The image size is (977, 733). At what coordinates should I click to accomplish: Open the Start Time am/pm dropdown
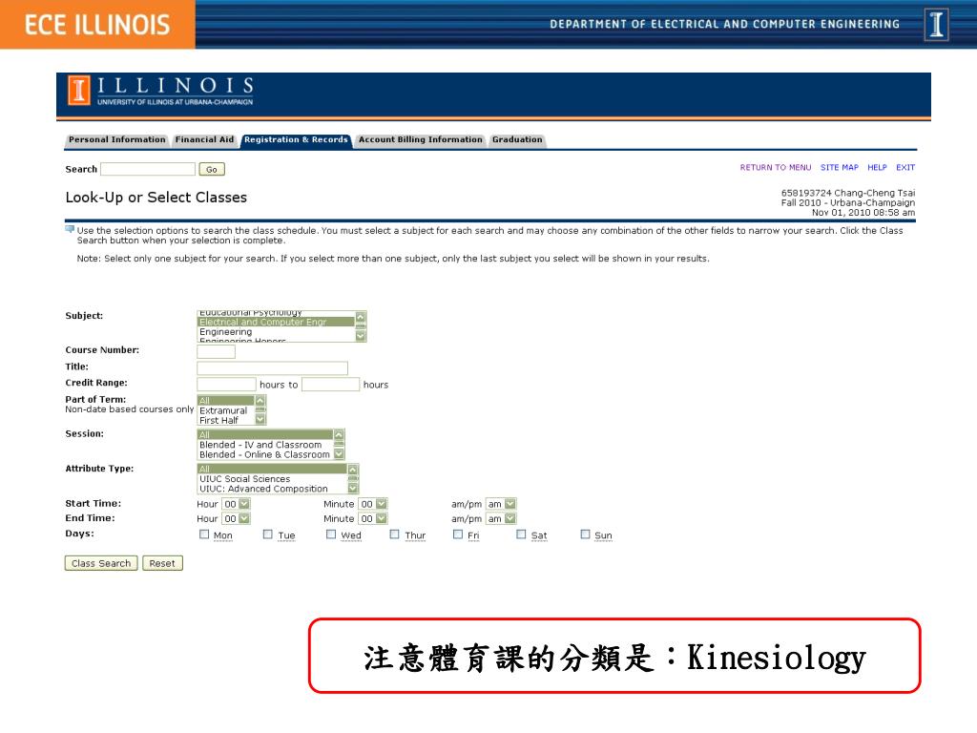coord(502,504)
